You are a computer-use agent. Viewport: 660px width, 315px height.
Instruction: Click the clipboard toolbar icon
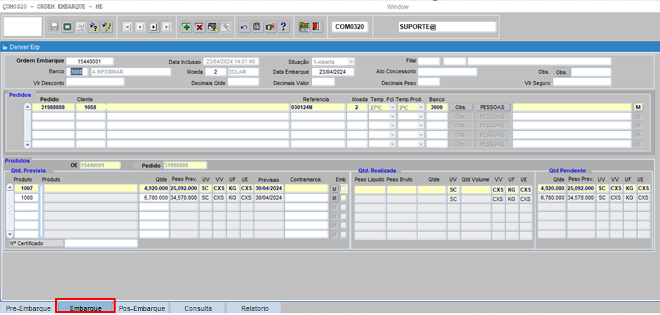click(257, 27)
